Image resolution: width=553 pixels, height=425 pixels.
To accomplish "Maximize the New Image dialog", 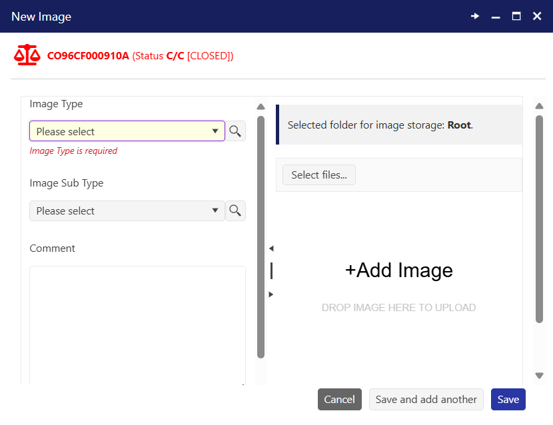I will click(x=516, y=16).
